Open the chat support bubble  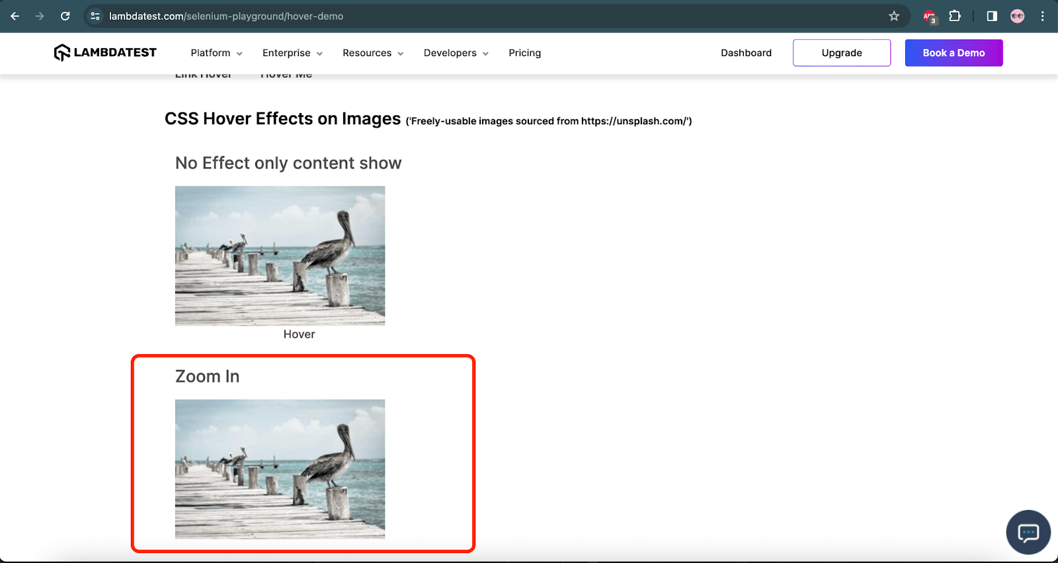[1028, 532]
